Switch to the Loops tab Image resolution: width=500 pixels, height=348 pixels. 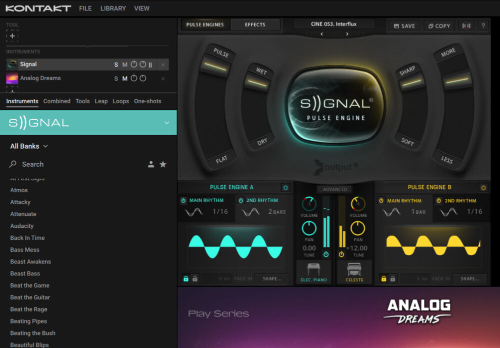121,101
